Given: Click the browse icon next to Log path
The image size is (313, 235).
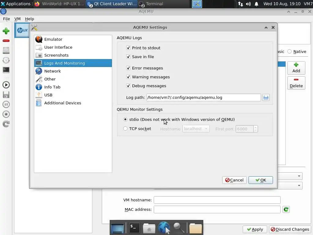Looking at the screenshot, I should tap(266, 98).
